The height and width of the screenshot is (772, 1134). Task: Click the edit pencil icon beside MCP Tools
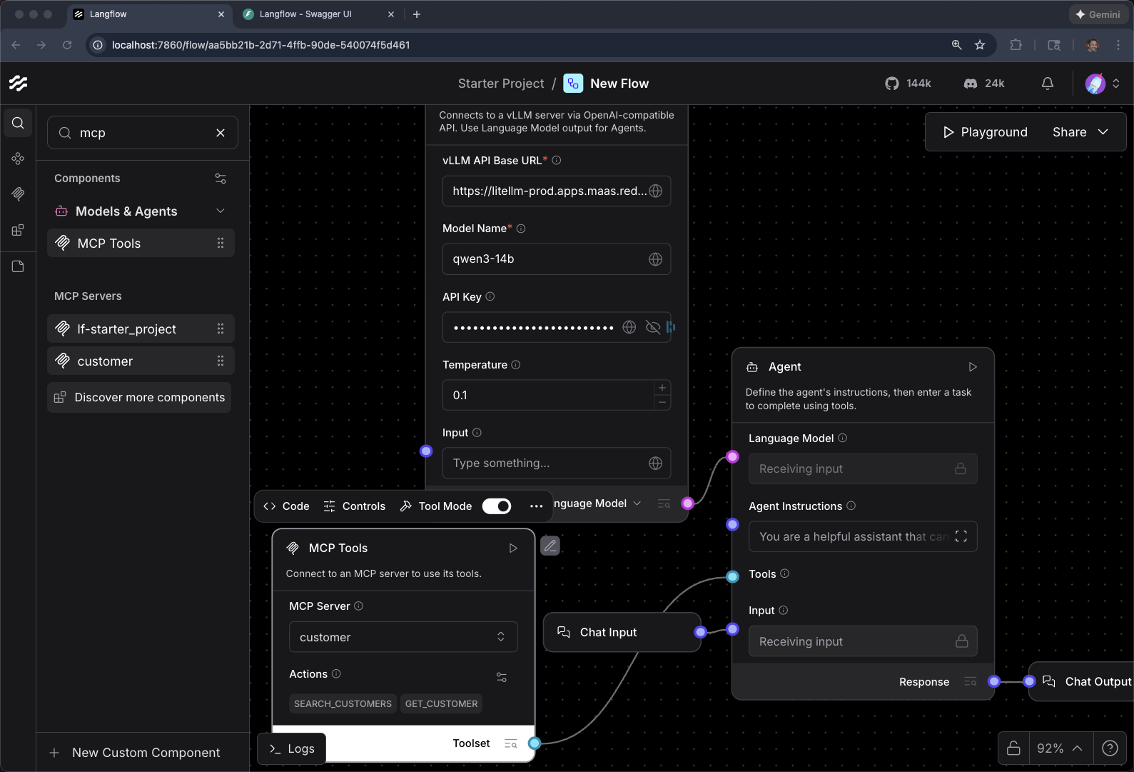pos(550,546)
